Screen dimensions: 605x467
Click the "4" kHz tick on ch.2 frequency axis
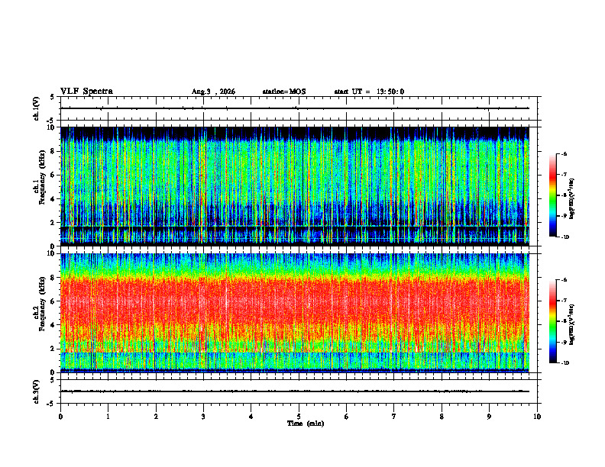pyautogui.click(x=53, y=325)
